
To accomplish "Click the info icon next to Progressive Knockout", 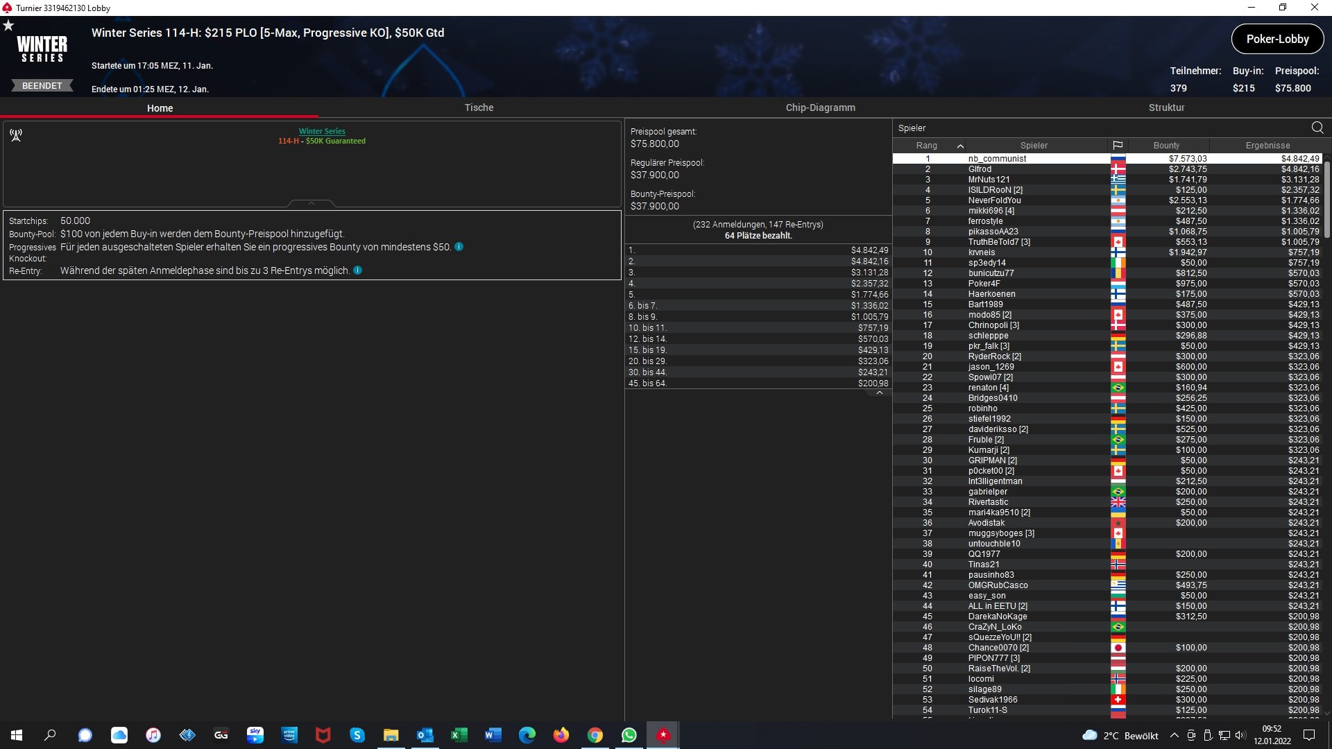I will pyautogui.click(x=459, y=247).
